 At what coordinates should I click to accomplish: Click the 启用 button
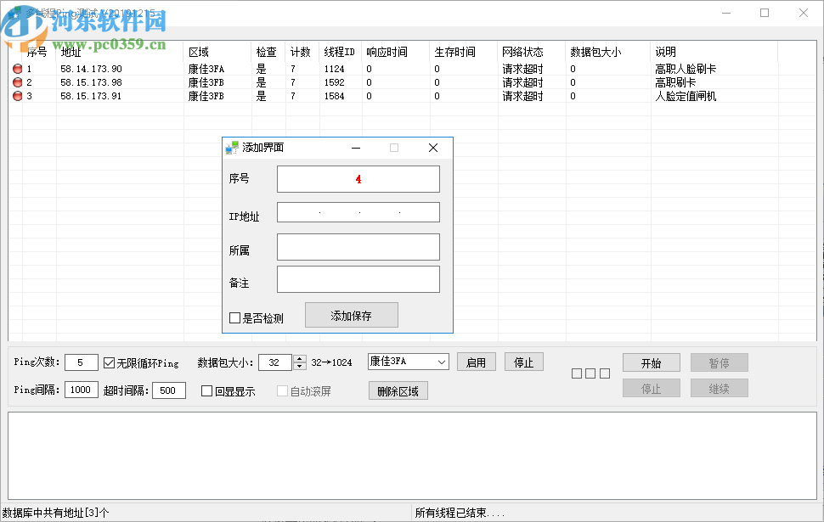click(x=477, y=362)
